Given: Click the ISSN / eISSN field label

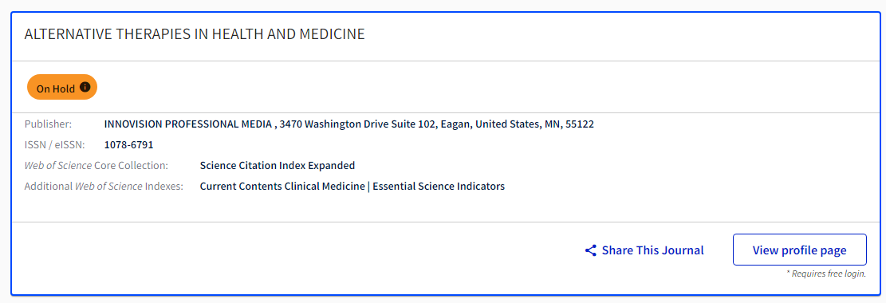Looking at the screenshot, I should coord(55,144).
